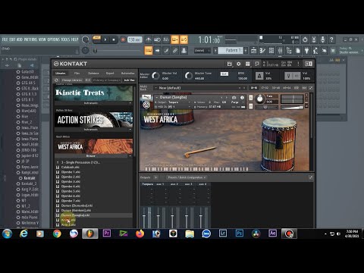364x273 pixels.
Task: Click the FL Studio stop button
Action: coord(114,39)
